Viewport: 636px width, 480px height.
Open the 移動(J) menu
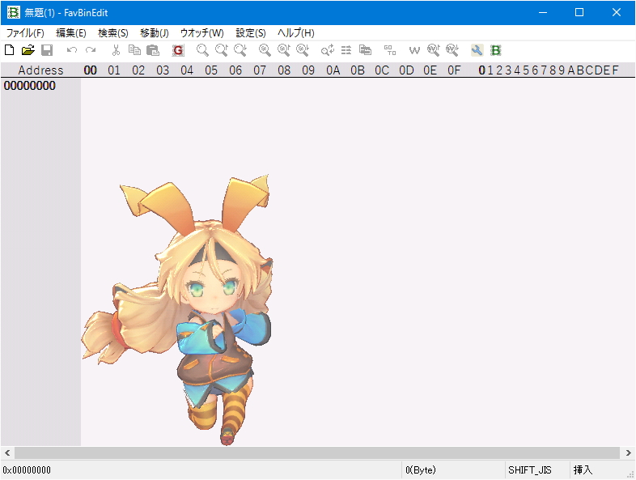[x=154, y=33]
